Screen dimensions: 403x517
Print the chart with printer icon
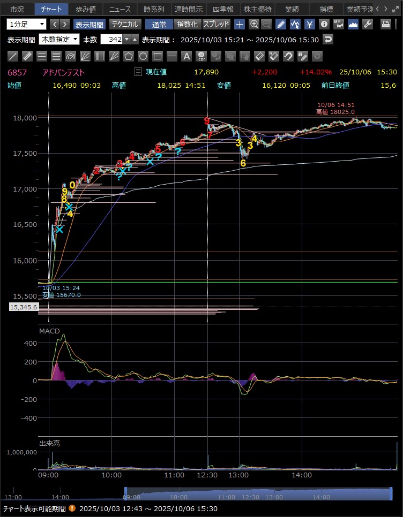click(x=385, y=24)
